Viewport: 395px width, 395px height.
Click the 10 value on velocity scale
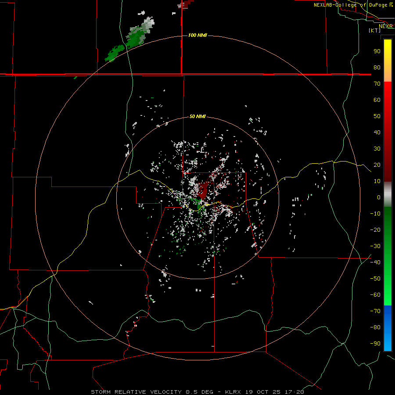(x=377, y=181)
